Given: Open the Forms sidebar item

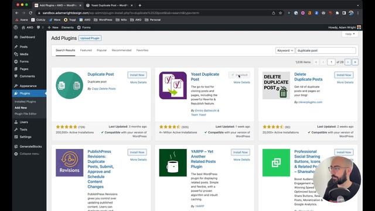Looking at the screenshot, I should click(x=24, y=62).
